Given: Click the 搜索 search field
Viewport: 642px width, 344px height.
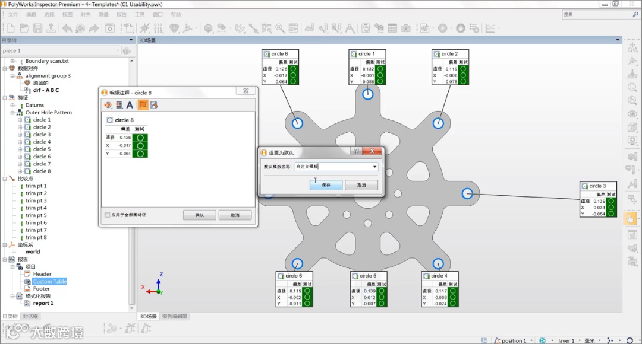Looking at the screenshot, I should [597, 14].
